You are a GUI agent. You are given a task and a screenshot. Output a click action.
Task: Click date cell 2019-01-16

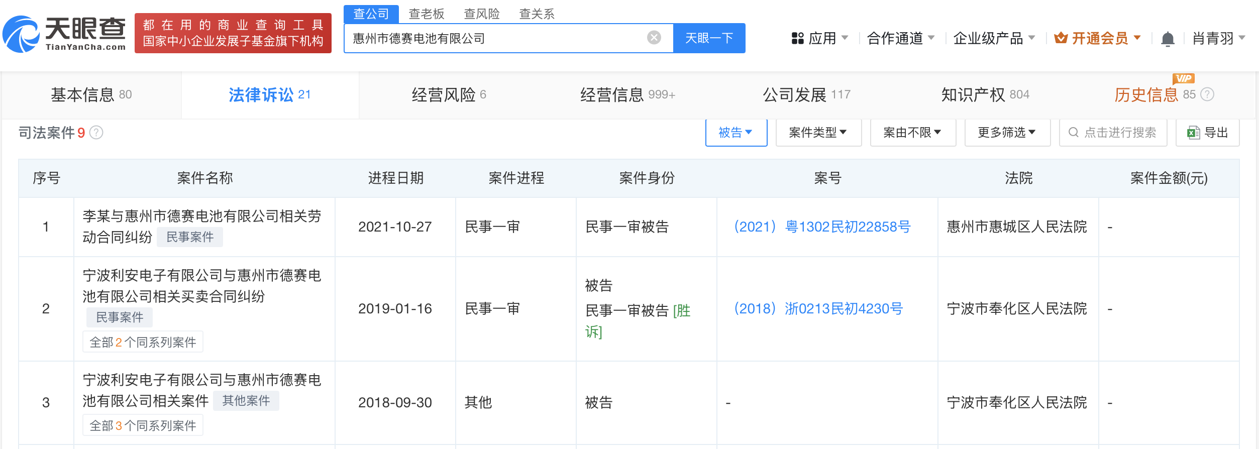point(395,308)
